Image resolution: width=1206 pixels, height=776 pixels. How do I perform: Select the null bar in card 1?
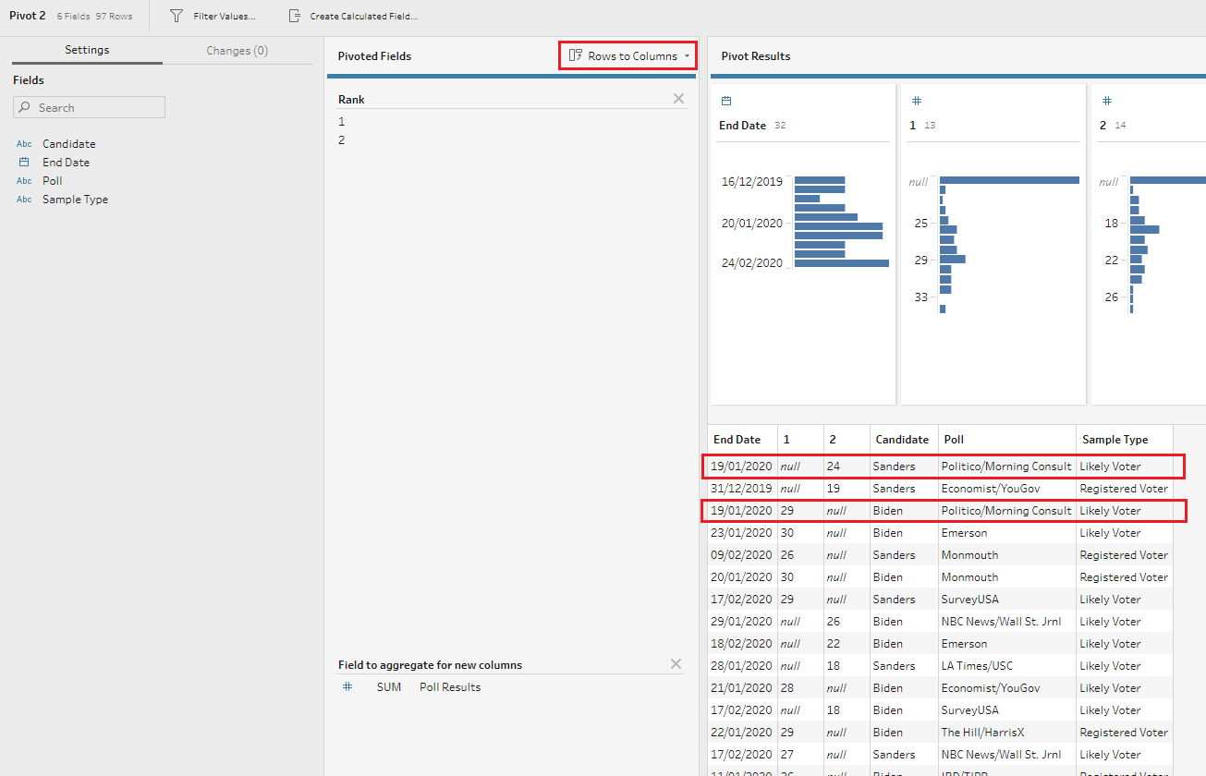coord(1009,180)
